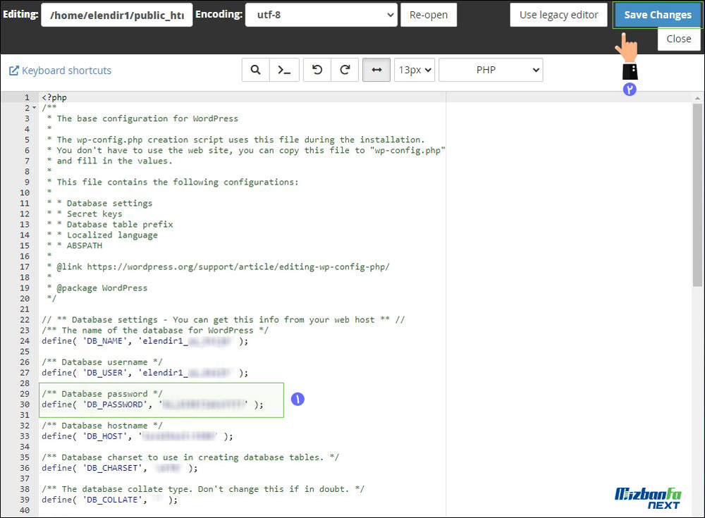Click the DB_CHARSET define line
705x518 pixels.
120,468
